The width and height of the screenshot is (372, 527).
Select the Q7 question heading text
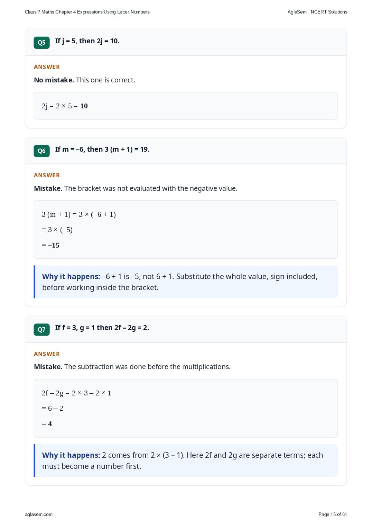point(102,328)
